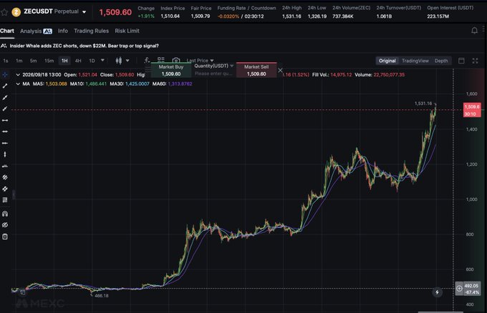The height and width of the screenshot is (313, 487).
Task: Open chart type dropdown arrow beside candlestick icon
Action: click(x=127, y=61)
